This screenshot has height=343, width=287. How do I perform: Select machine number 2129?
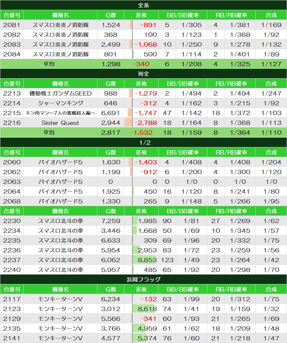[12, 318]
